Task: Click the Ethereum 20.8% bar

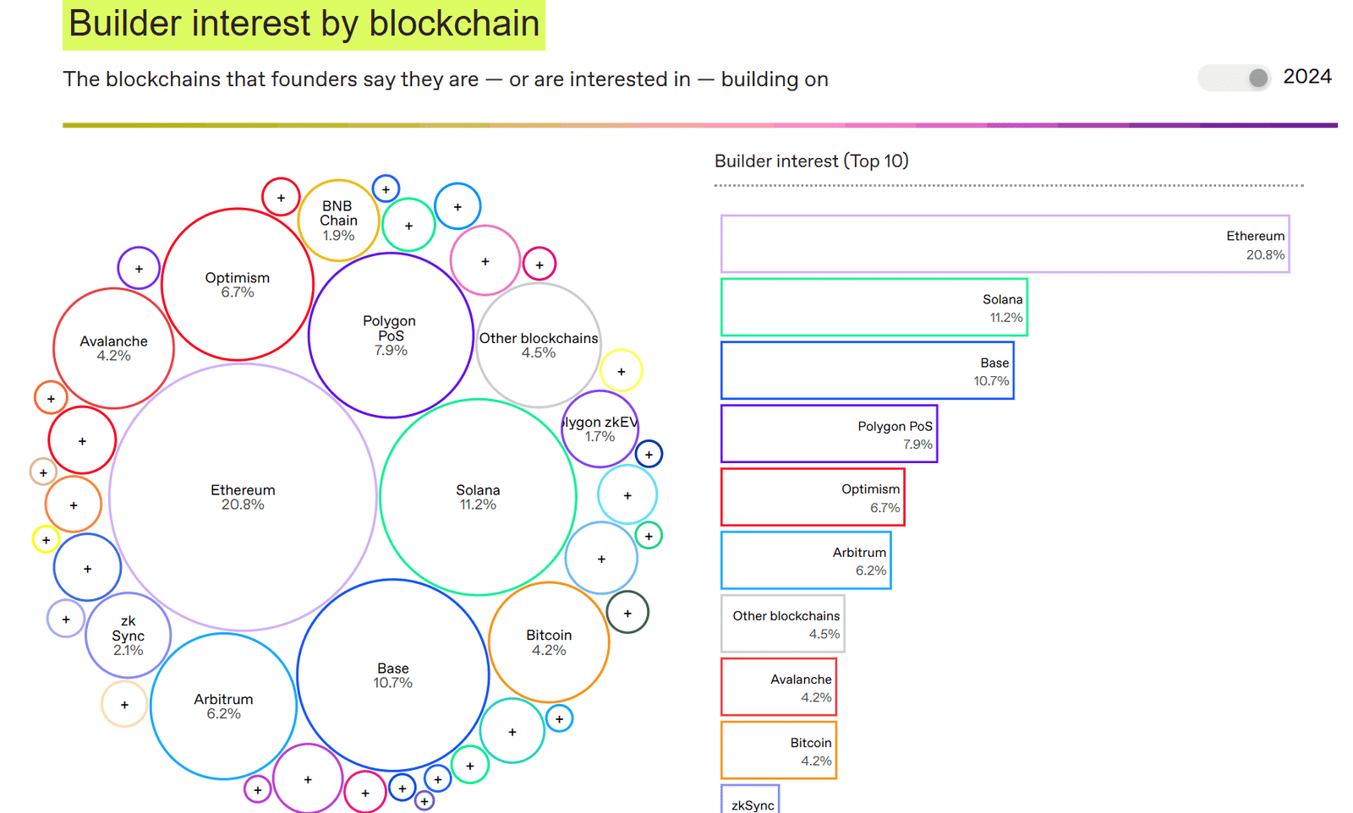Action: pos(1005,244)
